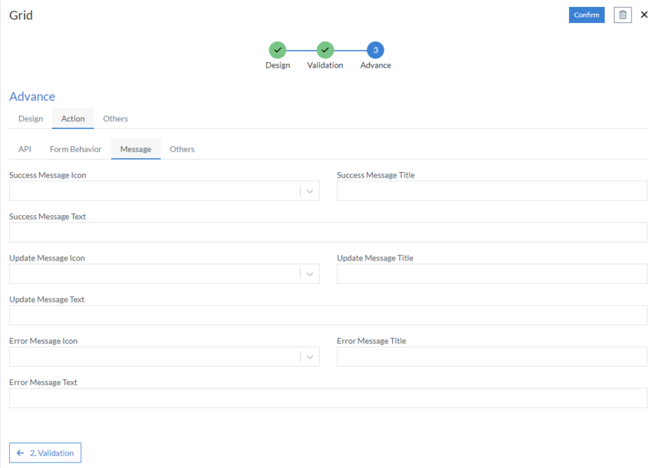656x468 pixels.
Task: Close the Grid panel with the X icon
Action: pos(644,14)
